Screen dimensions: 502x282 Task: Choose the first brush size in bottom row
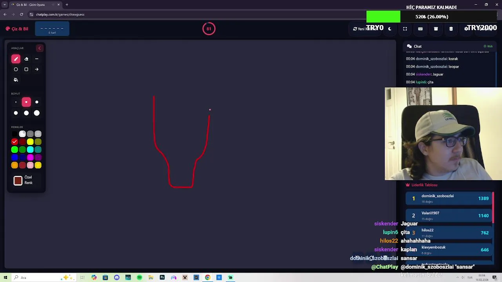pos(16,113)
